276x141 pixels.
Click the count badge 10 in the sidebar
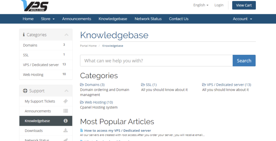[x=64, y=74]
